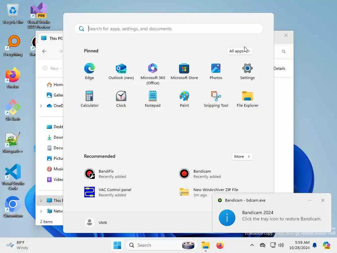Open New dropdown in File Explorer

coord(52,69)
